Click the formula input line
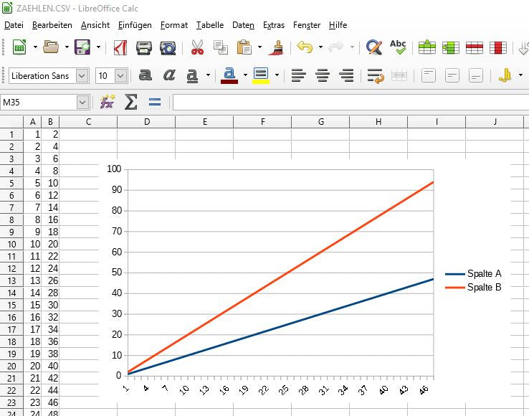The width and height of the screenshot is (529, 416). coord(351,102)
